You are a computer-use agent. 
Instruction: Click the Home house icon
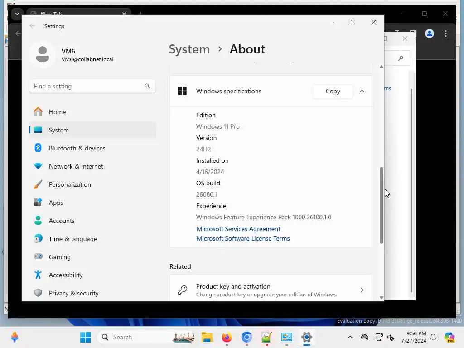[x=38, y=111]
